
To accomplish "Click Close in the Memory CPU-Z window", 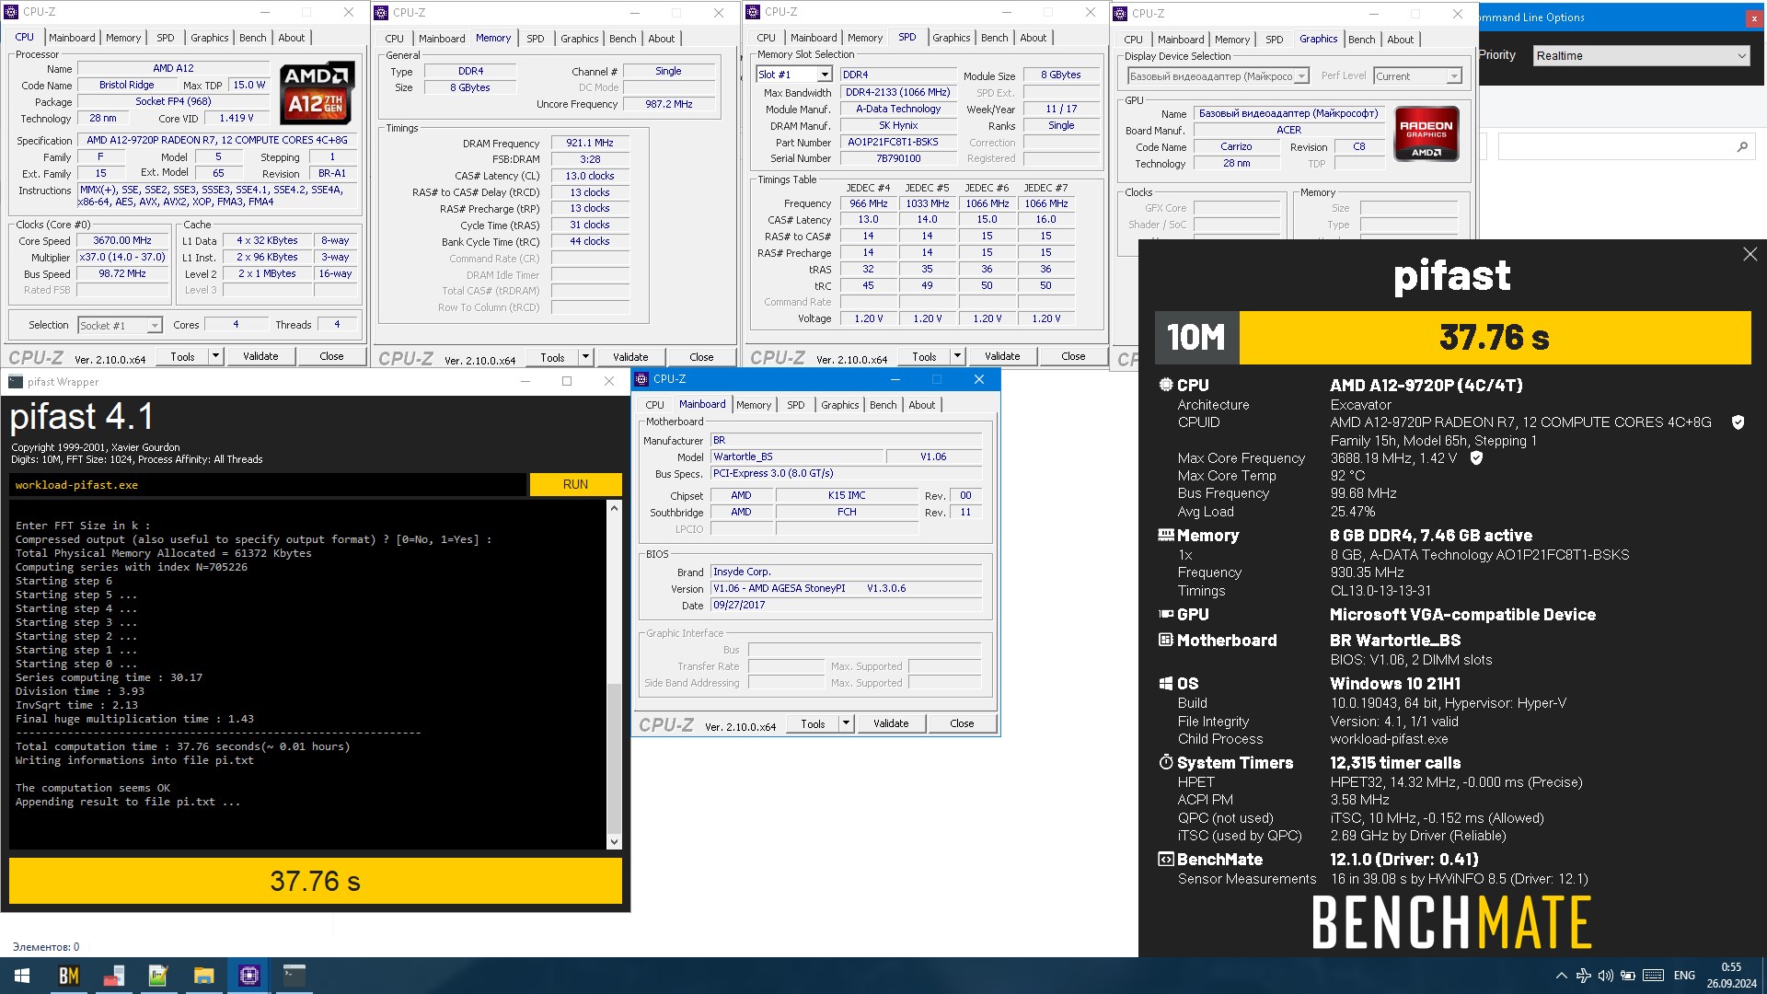I will coord(701,357).
